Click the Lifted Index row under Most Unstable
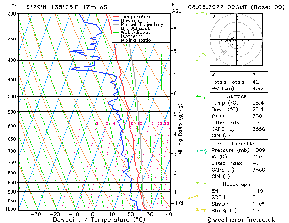This screenshot has width=289, height=223. tap(239, 163)
